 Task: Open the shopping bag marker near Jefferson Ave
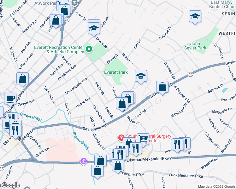[x=23, y=79]
